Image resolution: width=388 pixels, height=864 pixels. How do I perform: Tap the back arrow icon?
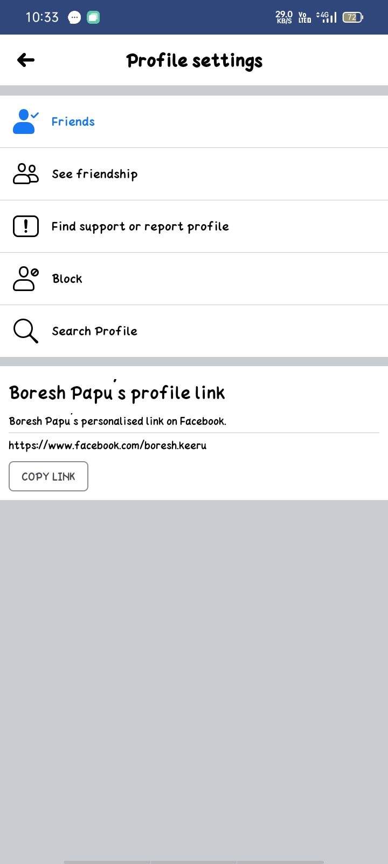coord(26,60)
